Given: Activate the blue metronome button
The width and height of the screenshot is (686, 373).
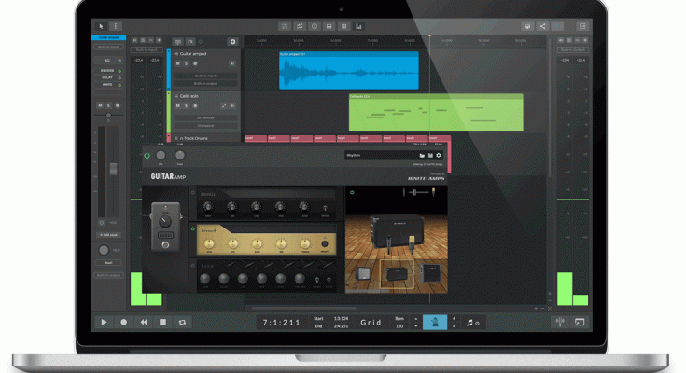Looking at the screenshot, I should coord(431,322).
